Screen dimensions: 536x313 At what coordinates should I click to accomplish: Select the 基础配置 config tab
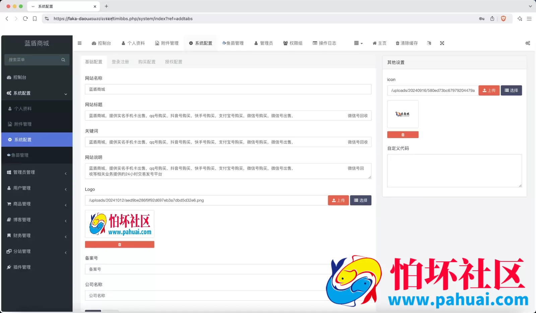click(93, 62)
